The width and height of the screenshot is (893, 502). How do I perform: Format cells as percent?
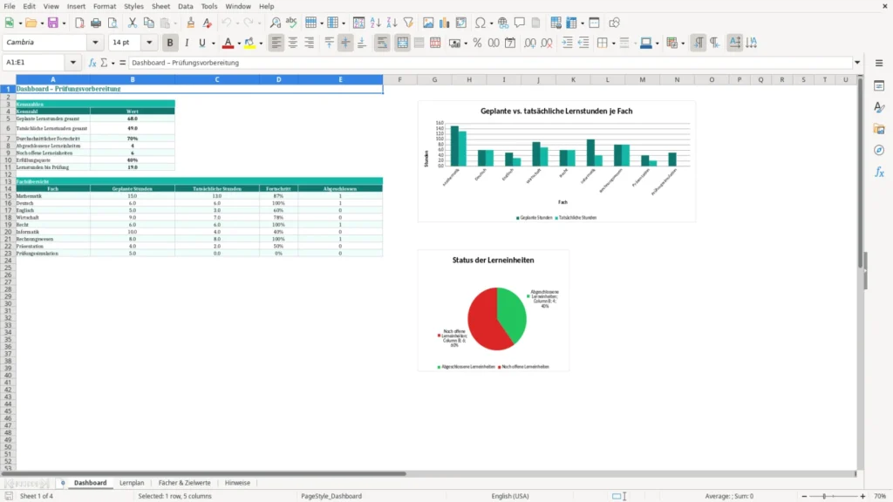click(x=477, y=43)
